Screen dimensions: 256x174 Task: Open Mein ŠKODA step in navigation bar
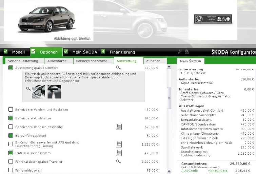tap(84, 52)
